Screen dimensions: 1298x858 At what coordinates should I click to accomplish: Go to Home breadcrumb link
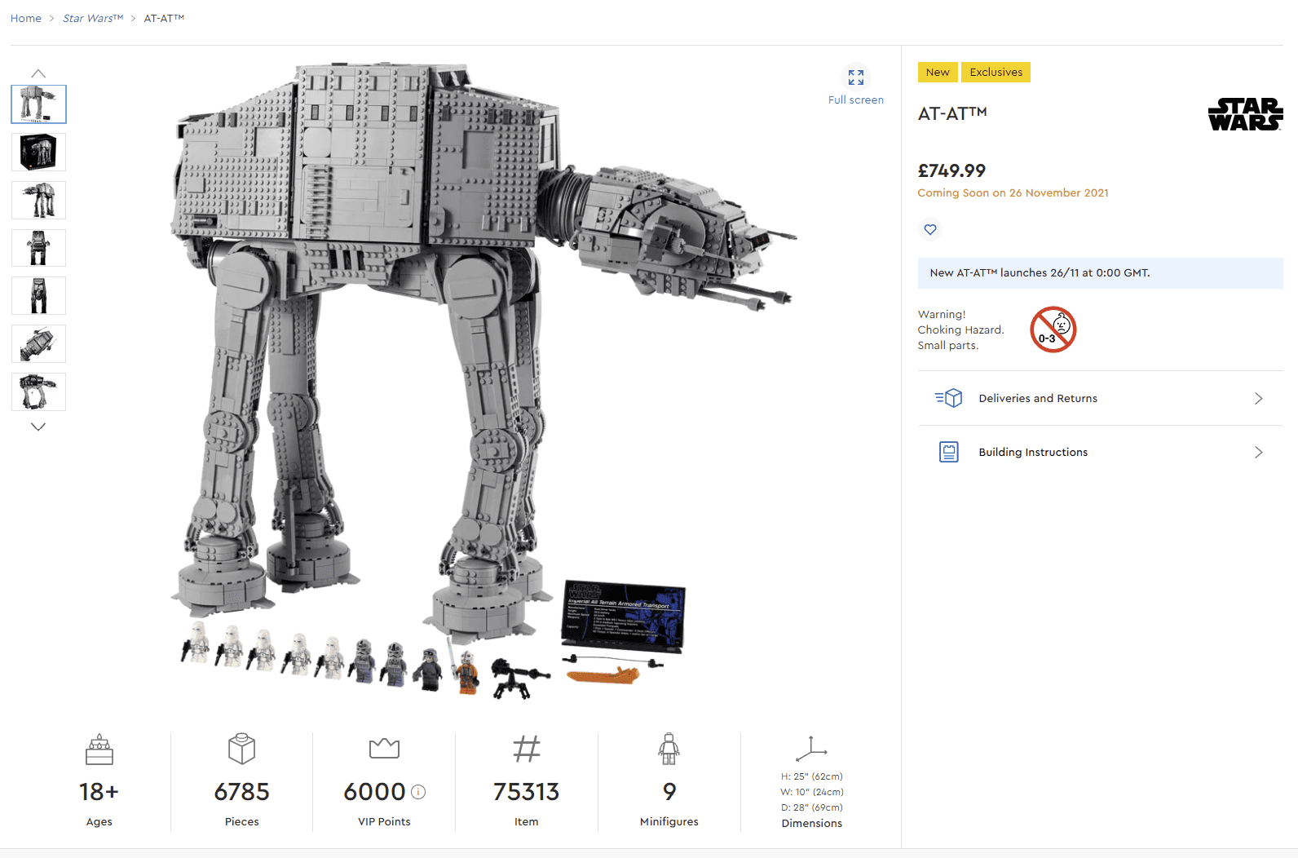(x=26, y=19)
